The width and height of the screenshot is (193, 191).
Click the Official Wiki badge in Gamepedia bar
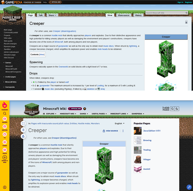55,2
